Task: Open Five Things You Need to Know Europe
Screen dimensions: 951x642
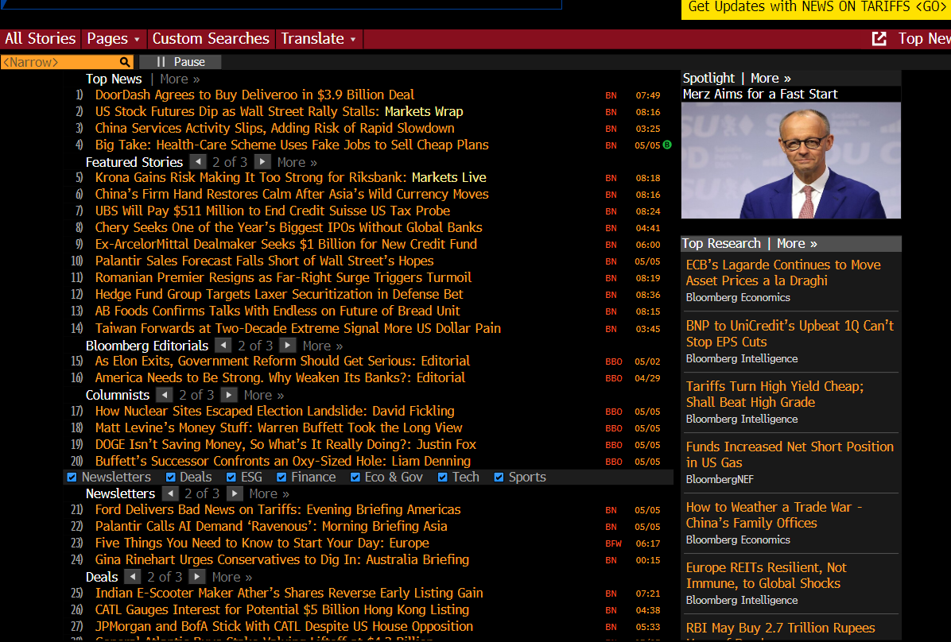Action: click(x=262, y=543)
